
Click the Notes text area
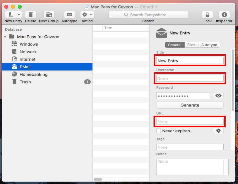[x=192, y=167]
